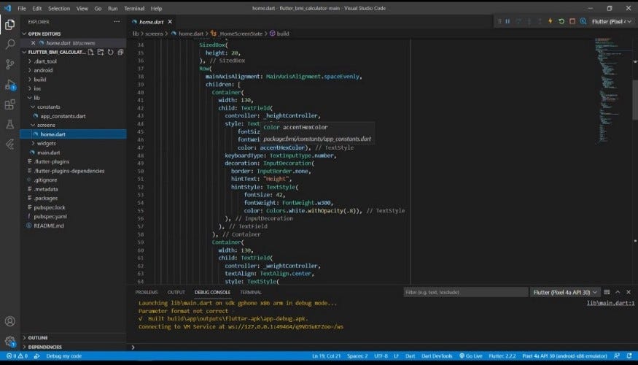Open the debug console session dropdown

[x=565, y=292]
